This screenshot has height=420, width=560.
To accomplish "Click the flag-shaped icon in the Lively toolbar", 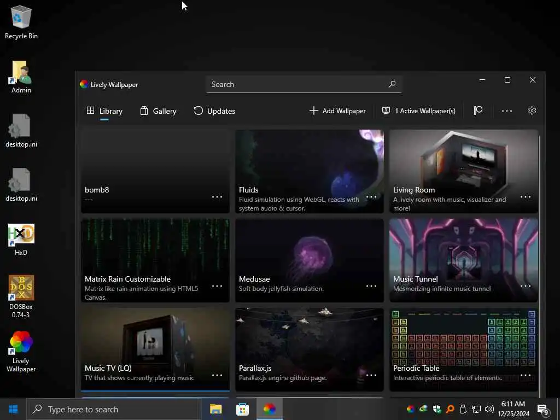I will click(478, 110).
